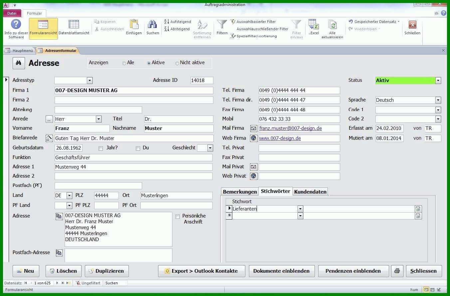This screenshot has width=450, height=296.
Task: Open the Code 2 dropdown
Action: click(x=438, y=119)
